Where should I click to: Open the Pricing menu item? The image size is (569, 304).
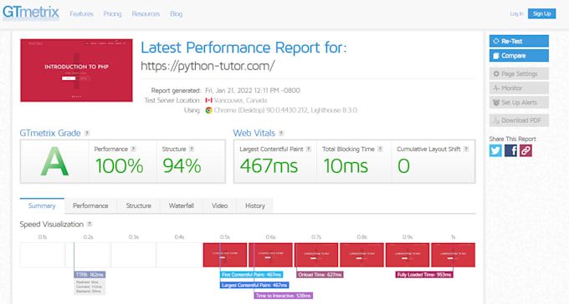coord(112,13)
